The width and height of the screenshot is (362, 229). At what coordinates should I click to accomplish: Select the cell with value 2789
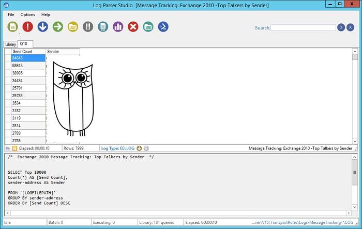tap(28, 133)
